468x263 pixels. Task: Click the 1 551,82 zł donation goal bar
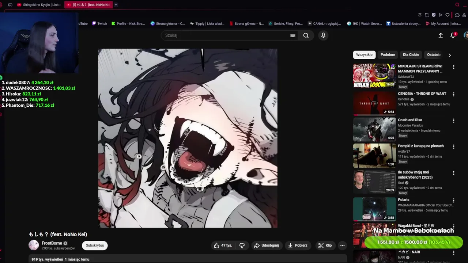coord(414,242)
